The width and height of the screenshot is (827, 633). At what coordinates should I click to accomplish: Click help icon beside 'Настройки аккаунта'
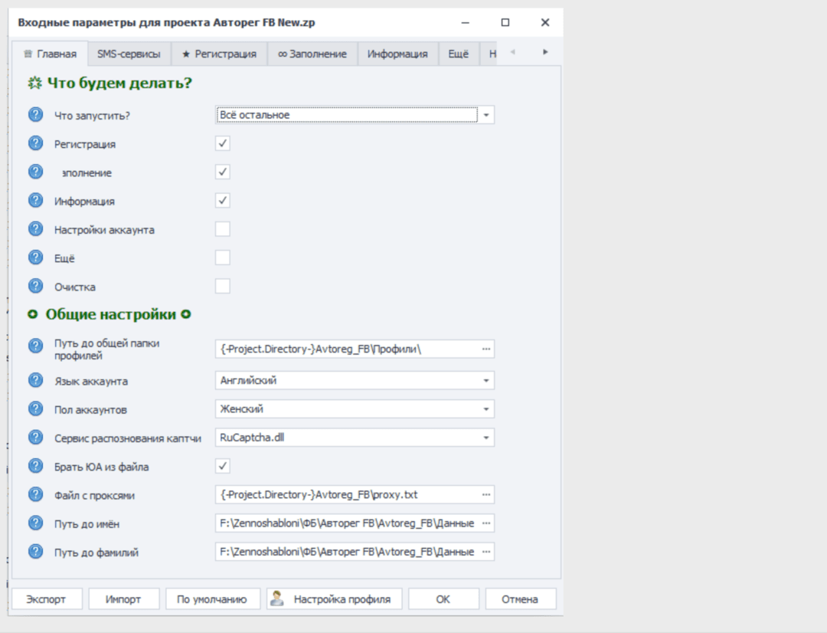[35, 229]
